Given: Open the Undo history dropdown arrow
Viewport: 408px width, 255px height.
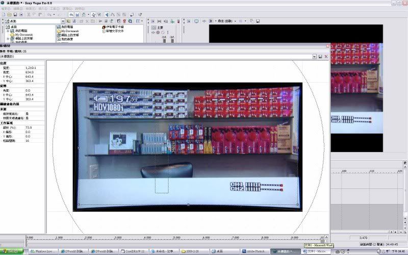Looking at the screenshot, I should 54,15.
